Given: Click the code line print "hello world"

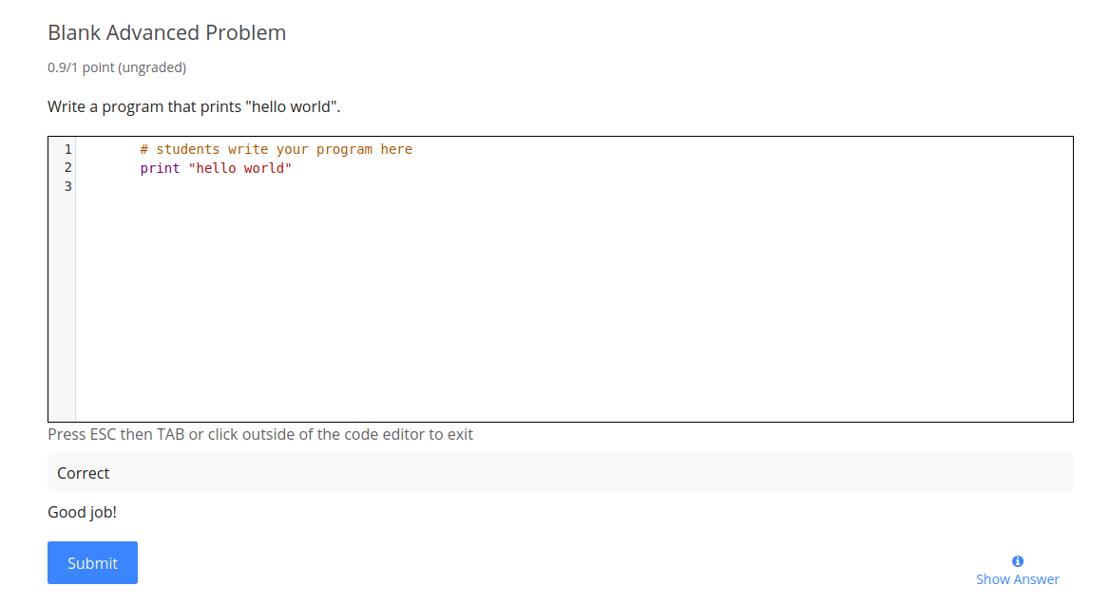Looking at the screenshot, I should point(216,168).
